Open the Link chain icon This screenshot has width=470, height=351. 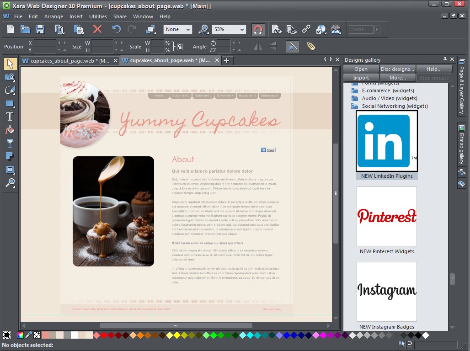point(306,29)
